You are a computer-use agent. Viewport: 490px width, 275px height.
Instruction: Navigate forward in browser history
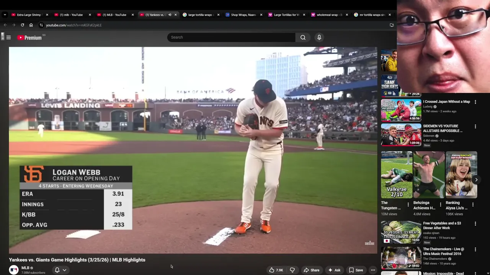(14, 25)
